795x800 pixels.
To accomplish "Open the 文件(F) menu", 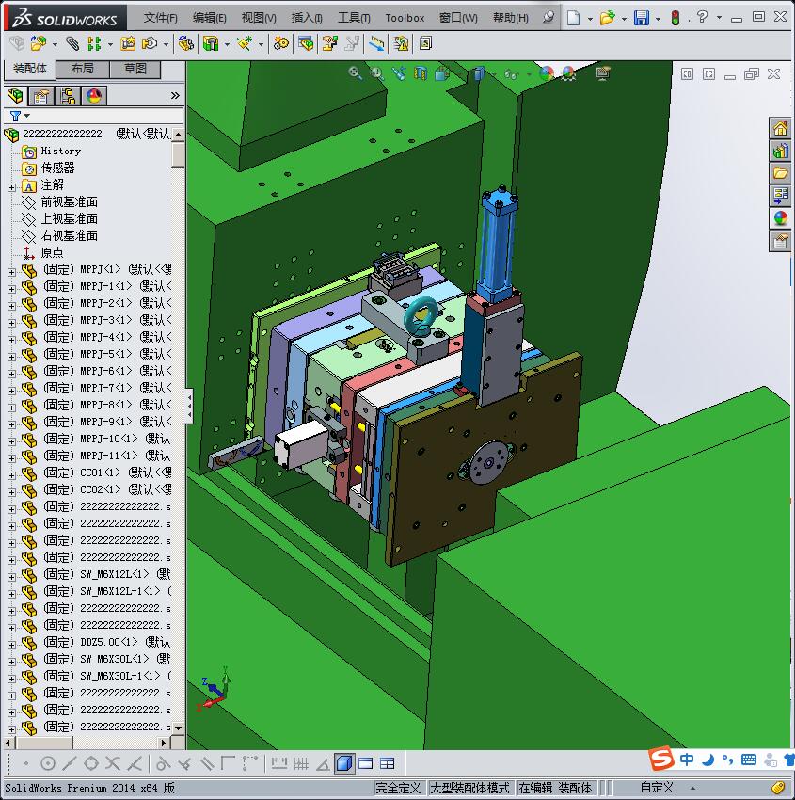I will click(160, 18).
